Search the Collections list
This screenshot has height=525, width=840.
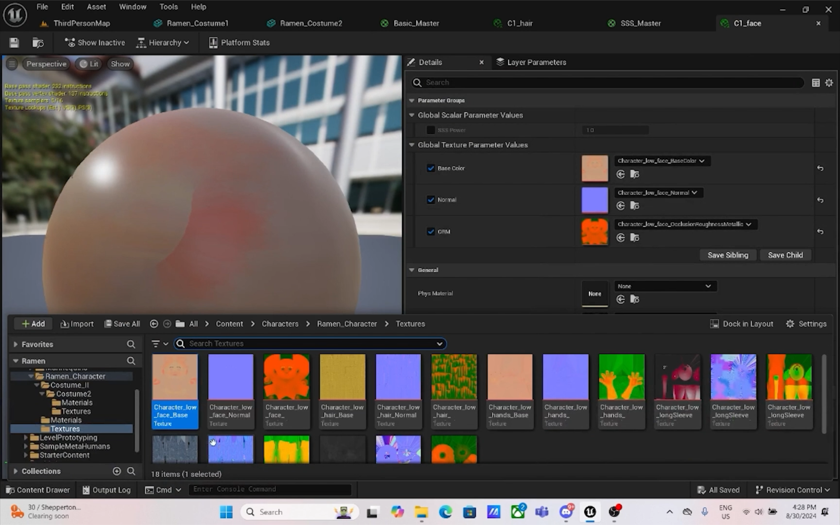tap(131, 471)
